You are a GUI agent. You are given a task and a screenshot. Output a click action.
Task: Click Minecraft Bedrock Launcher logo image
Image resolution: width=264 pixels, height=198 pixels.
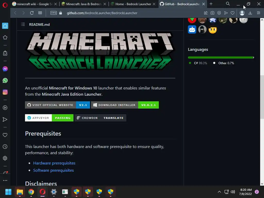pyautogui.click(x=100, y=51)
